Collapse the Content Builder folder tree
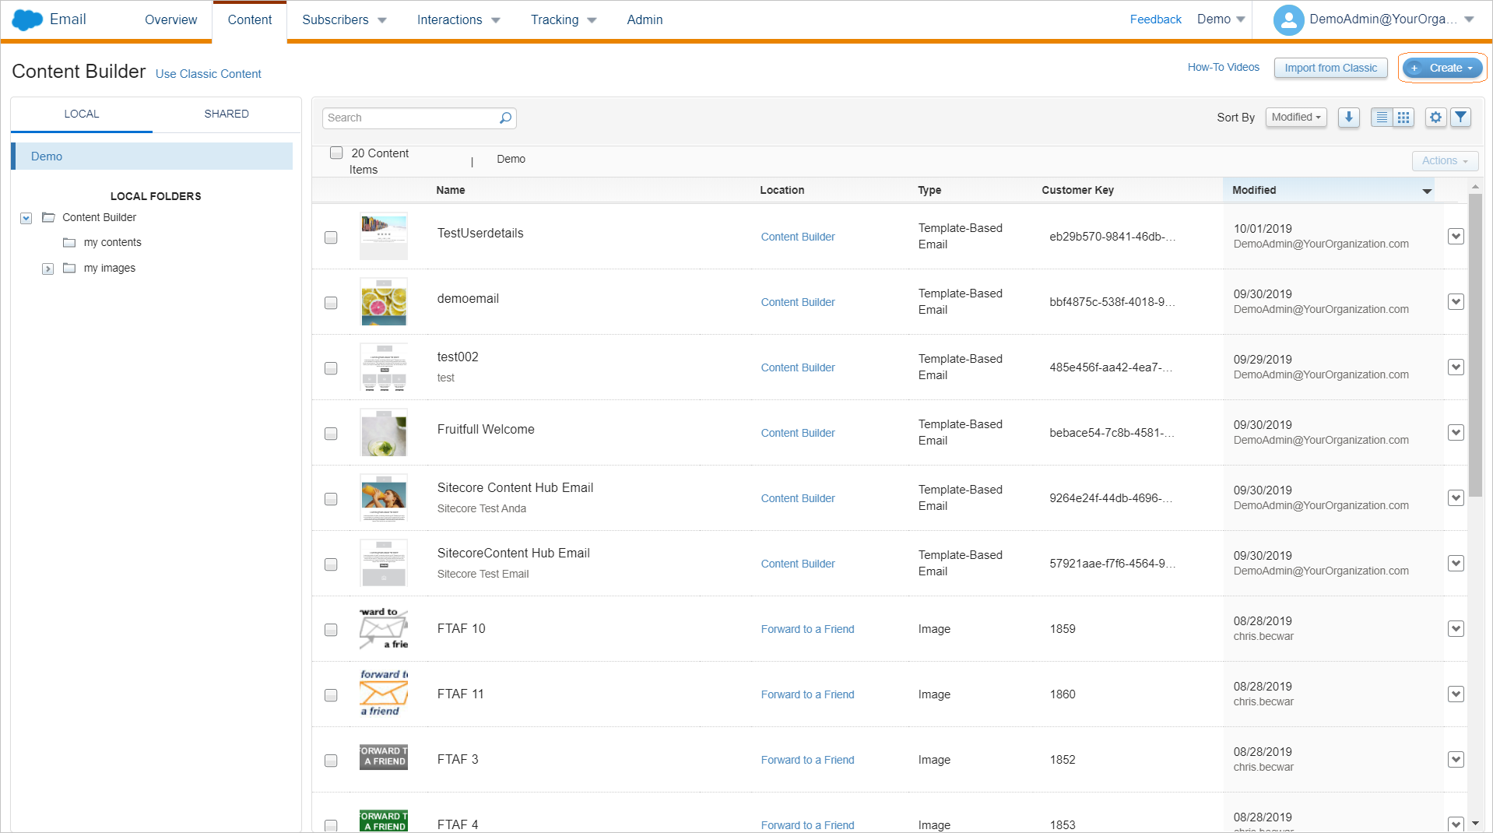The image size is (1493, 833). [26, 218]
